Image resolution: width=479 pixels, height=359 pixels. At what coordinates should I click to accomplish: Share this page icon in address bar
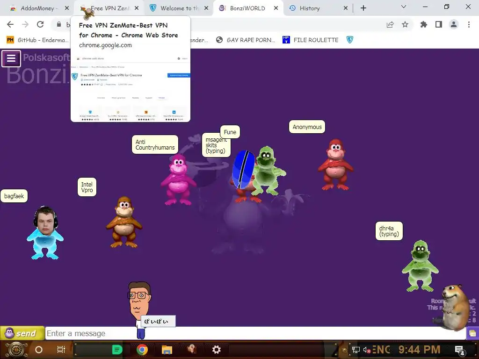click(390, 25)
